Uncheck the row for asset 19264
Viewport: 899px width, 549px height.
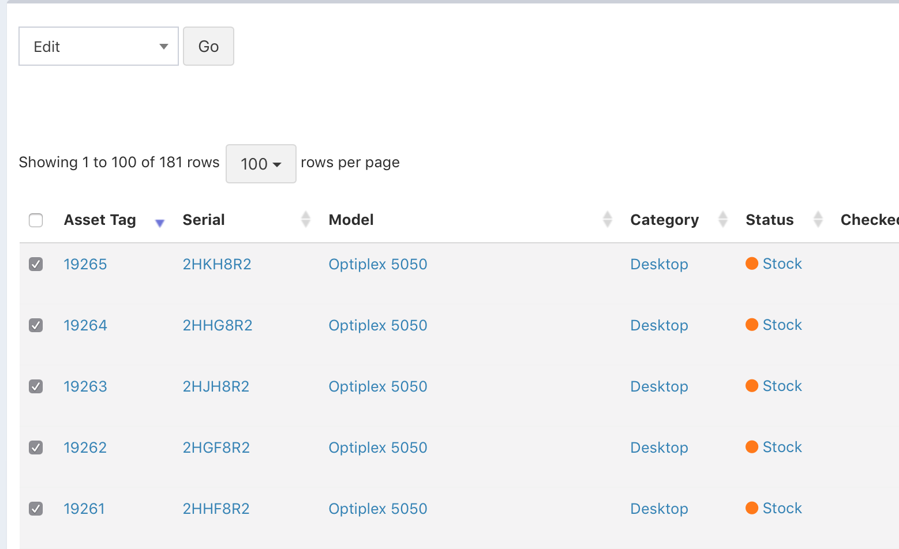(x=36, y=325)
